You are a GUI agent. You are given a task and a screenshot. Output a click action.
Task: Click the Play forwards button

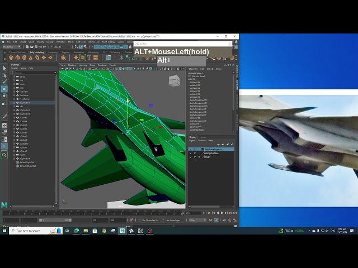pyautogui.click(x=222, y=213)
